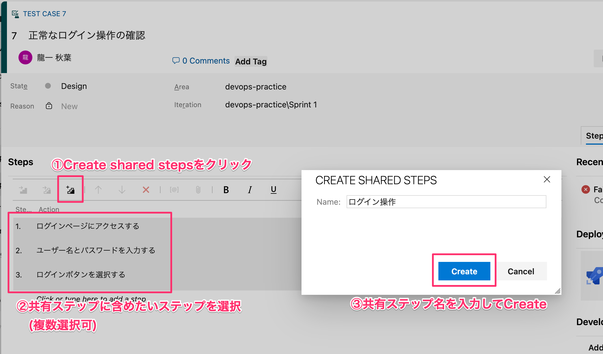Move step down with arrow icon
603x354 pixels.
pos(122,190)
